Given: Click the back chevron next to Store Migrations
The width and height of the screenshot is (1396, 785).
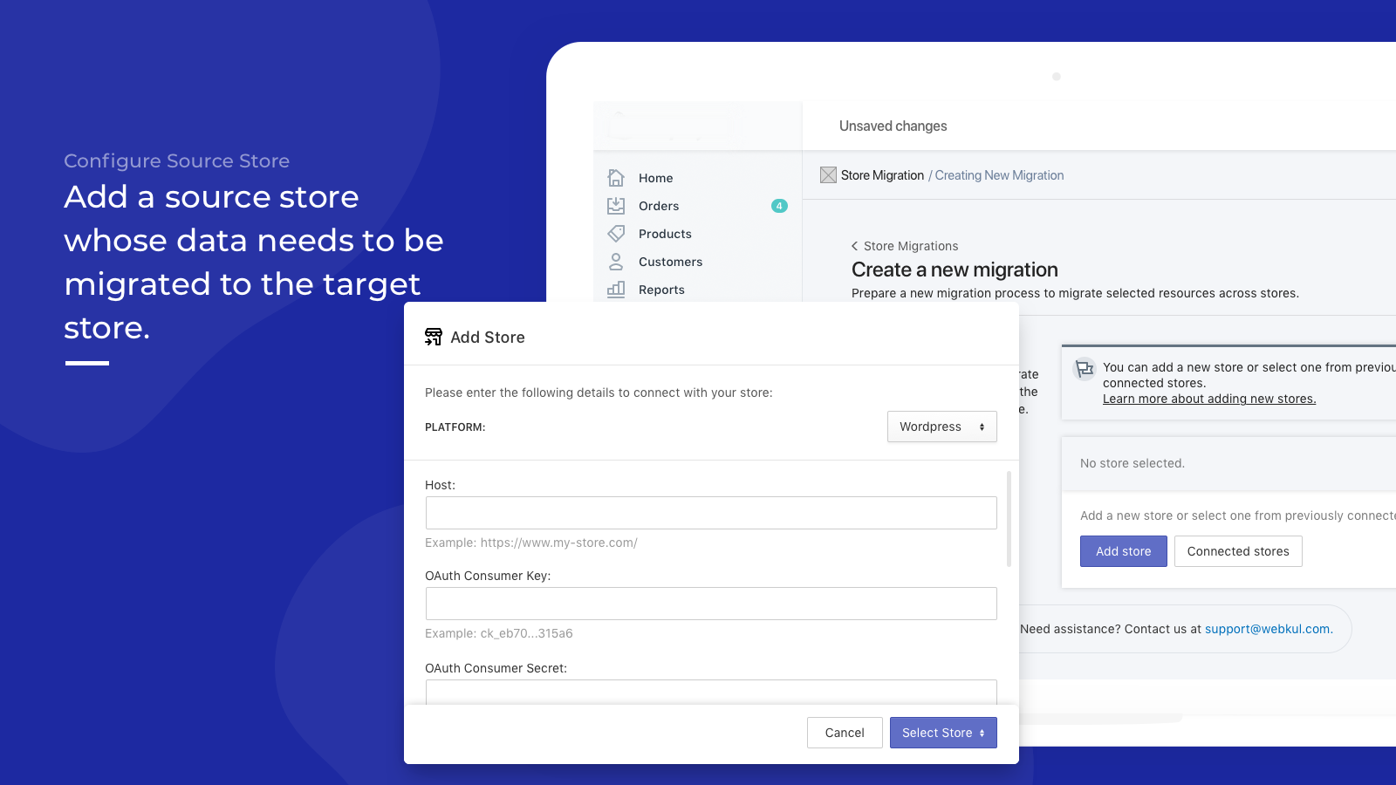Looking at the screenshot, I should pyautogui.click(x=855, y=246).
